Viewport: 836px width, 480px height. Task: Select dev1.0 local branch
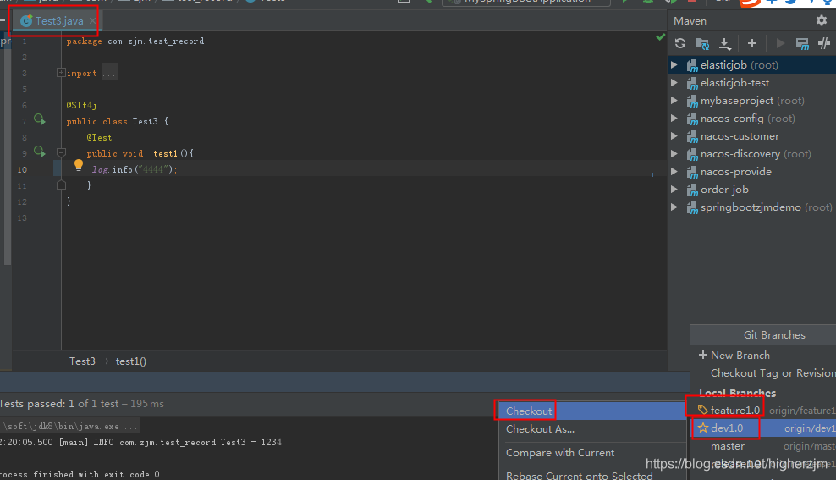pyautogui.click(x=763, y=428)
